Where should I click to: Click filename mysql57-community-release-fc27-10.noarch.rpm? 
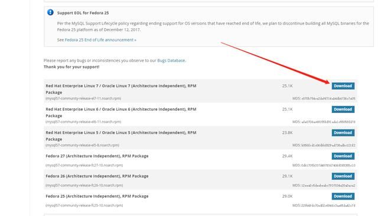pos(84,165)
